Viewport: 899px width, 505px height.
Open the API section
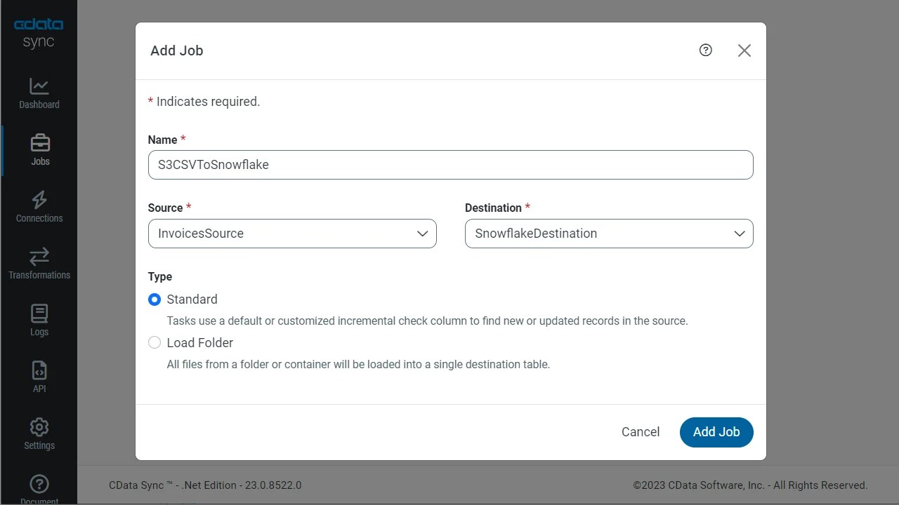[39, 375]
